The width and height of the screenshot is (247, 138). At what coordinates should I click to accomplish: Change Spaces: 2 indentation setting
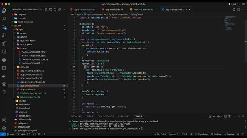click(173, 134)
